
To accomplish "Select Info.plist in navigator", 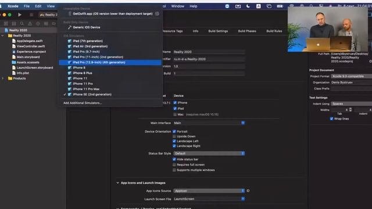I will coord(23,73).
